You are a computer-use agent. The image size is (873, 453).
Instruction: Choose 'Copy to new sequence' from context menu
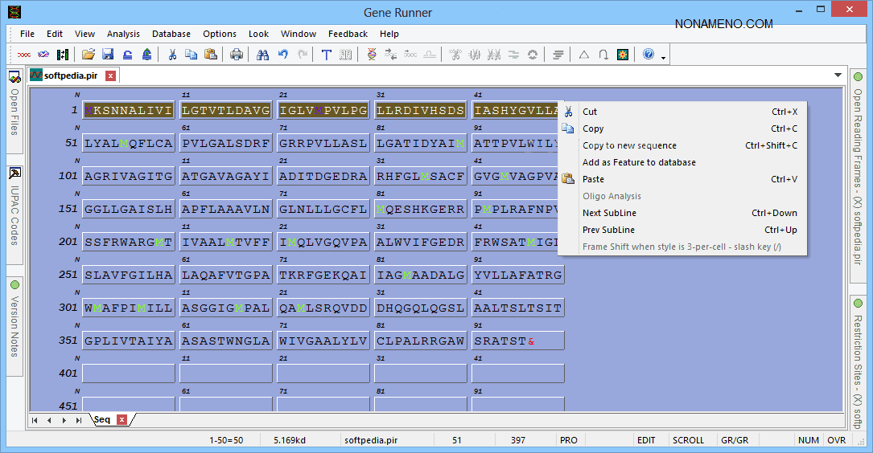tap(629, 145)
